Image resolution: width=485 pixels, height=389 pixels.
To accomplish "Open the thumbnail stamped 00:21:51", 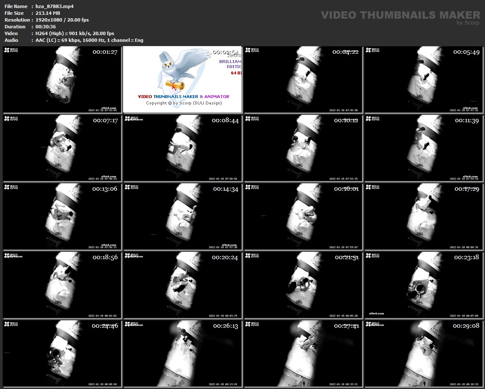I will pos(303,285).
